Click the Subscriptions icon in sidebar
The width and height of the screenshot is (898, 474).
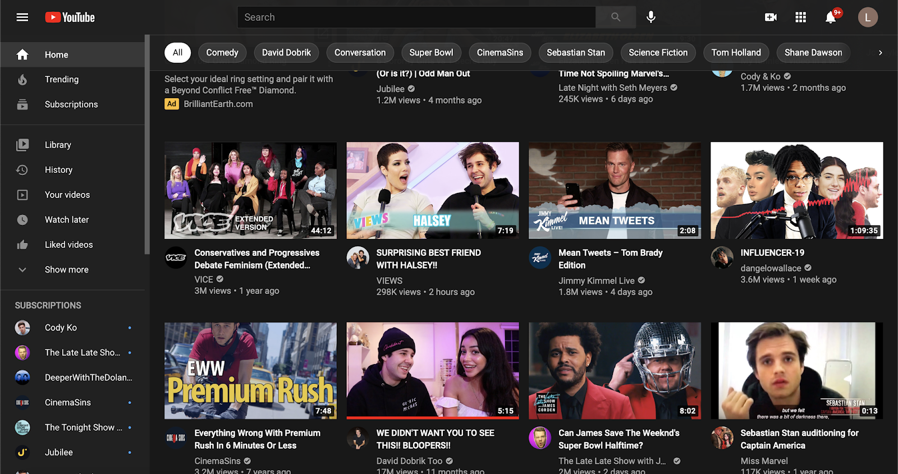(x=22, y=104)
